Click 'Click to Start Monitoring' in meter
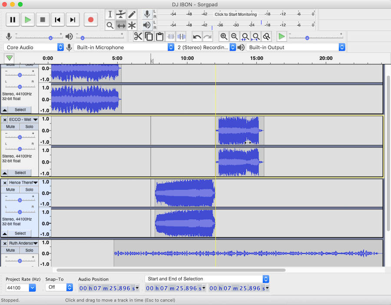 click(x=235, y=14)
